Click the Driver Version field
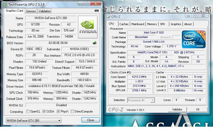 click(61, 86)
